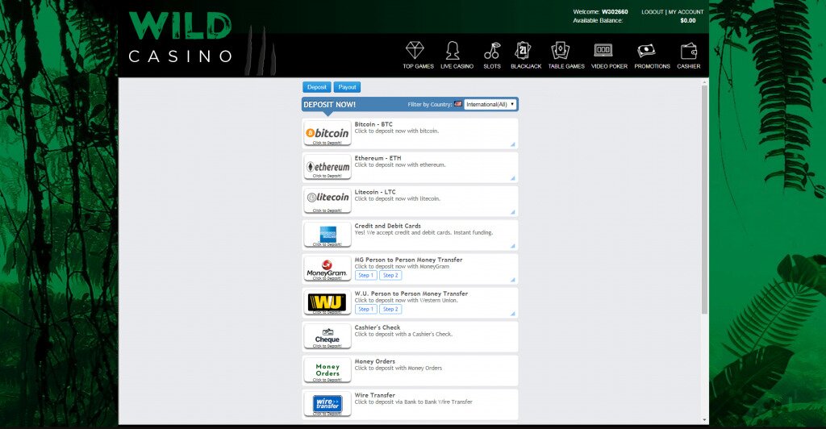Click MoneyGram Step 2 button
The height and width of the screenshot is (429, 826).
click(x=390, y=275)
